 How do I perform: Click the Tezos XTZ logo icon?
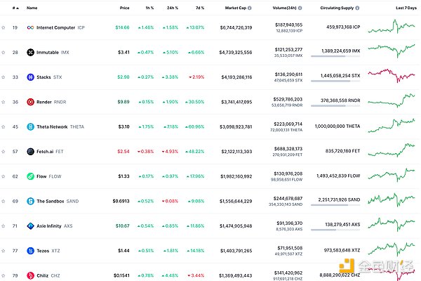click(x=30, y=250)
